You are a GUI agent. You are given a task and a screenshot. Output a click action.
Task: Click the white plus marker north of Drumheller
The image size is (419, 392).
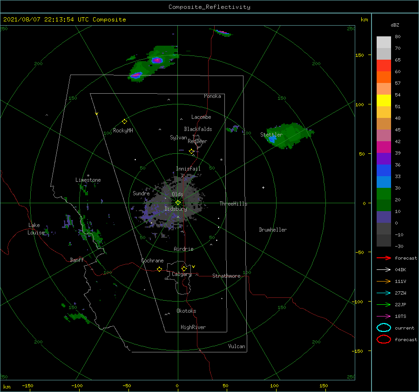tap(263, 187)
